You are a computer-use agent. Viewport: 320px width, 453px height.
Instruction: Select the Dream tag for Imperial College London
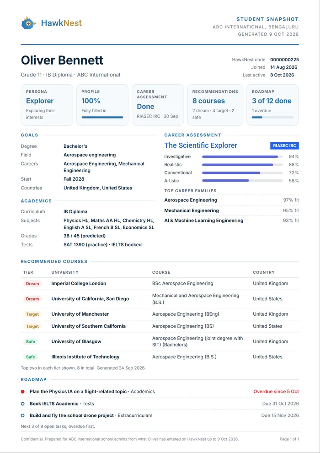[x=32, y=283]
